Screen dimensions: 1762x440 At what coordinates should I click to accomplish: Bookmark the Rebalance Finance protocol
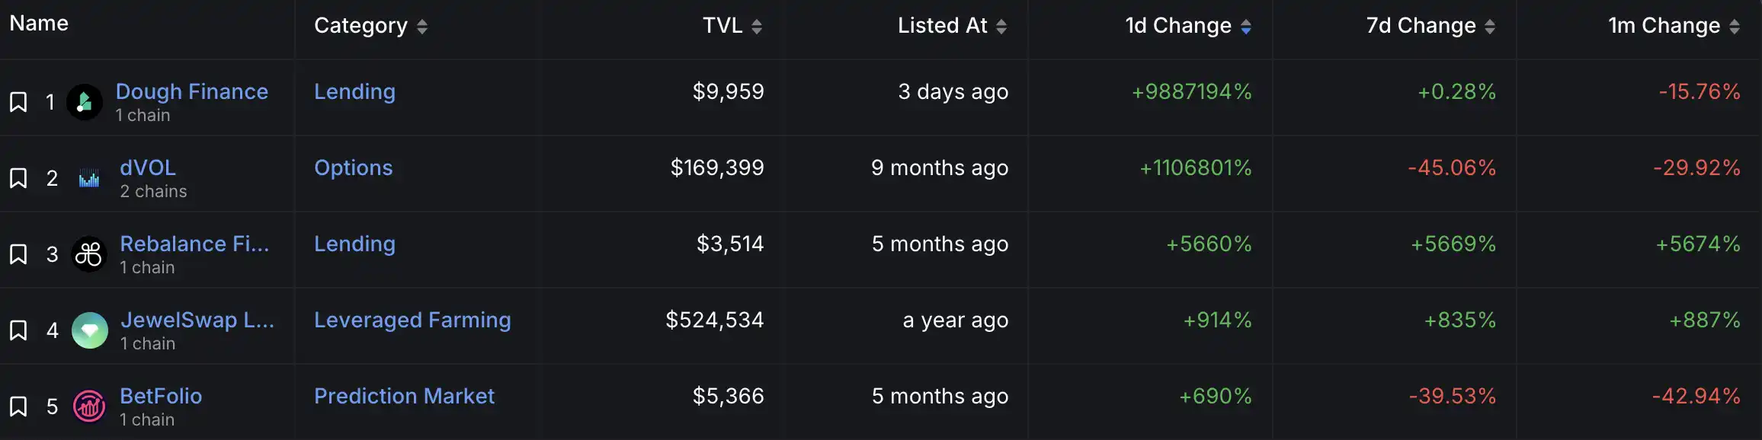(18, 254)
